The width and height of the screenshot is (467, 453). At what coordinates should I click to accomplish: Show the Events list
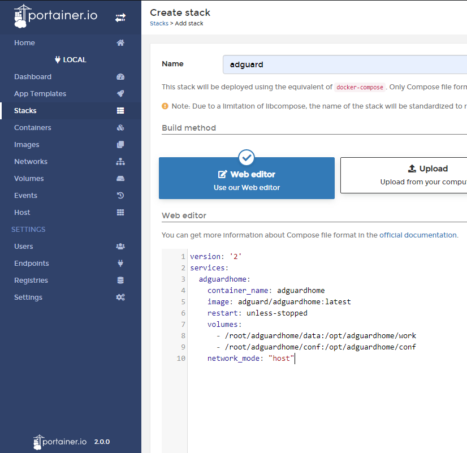click(x=25, y=195)
